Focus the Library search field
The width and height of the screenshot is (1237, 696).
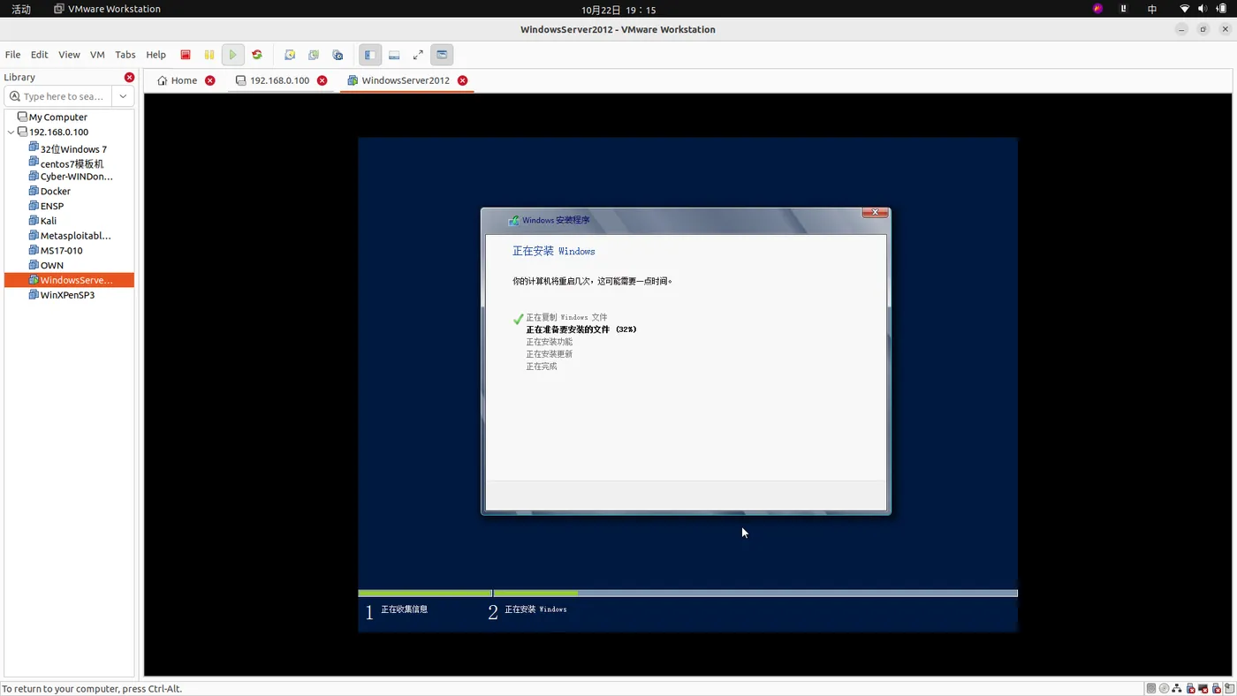[x=58, y=96]
